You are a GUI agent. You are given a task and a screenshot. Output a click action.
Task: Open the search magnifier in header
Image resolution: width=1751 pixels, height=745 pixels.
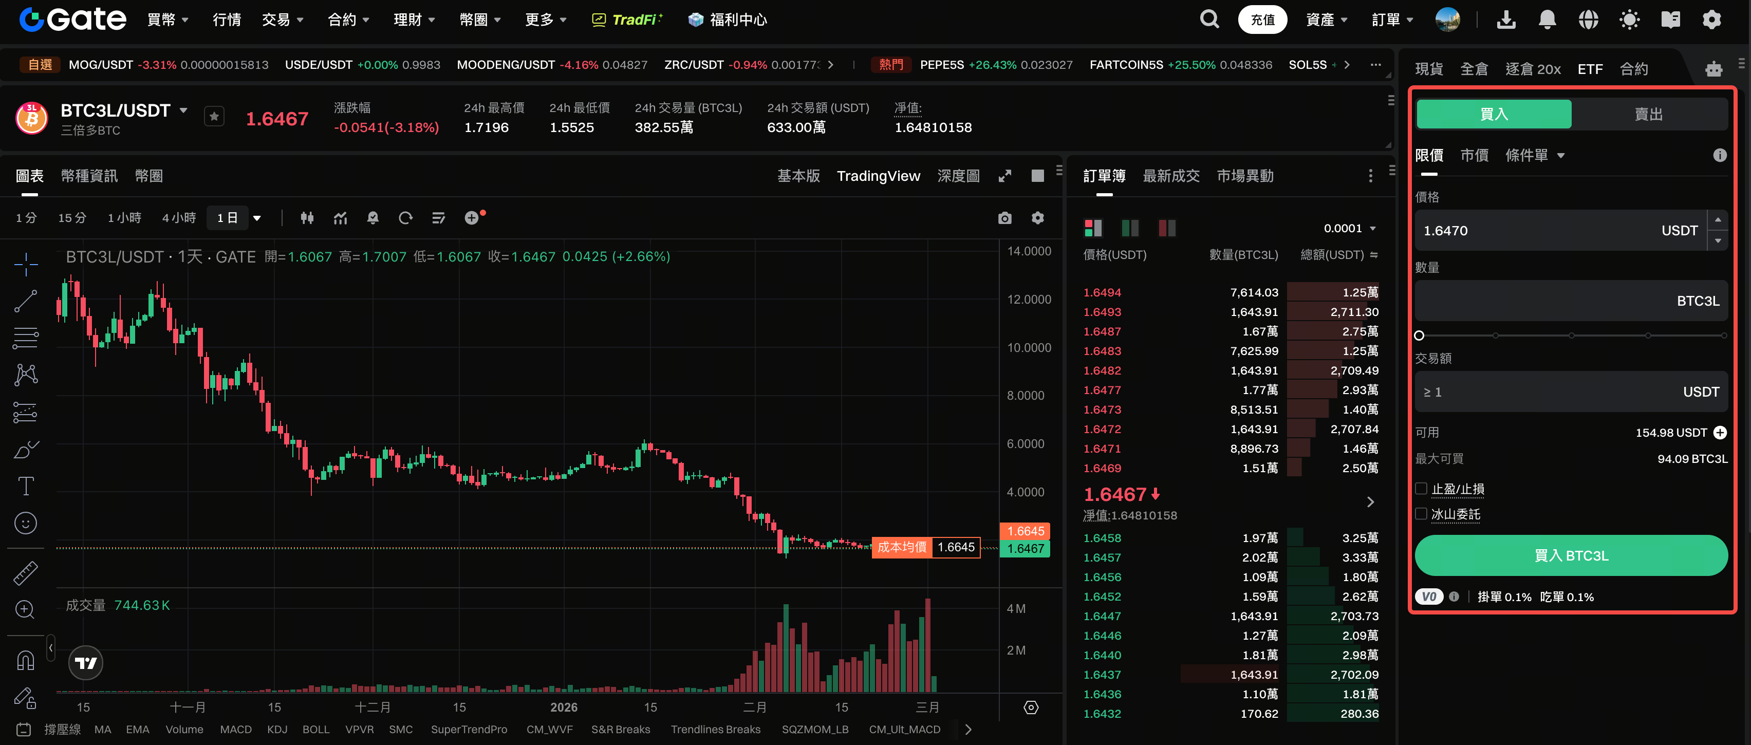1209,20
